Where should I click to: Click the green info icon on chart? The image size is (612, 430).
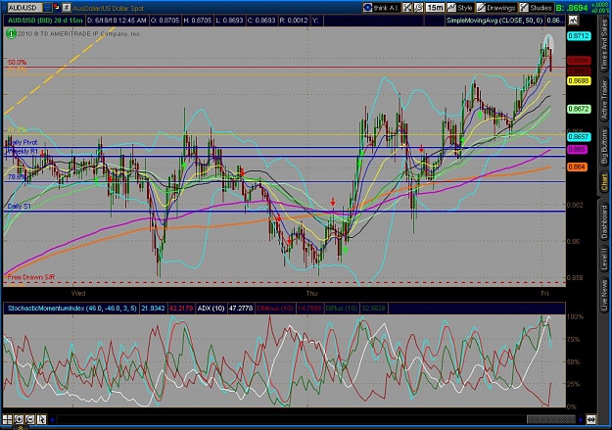point(11,34)
